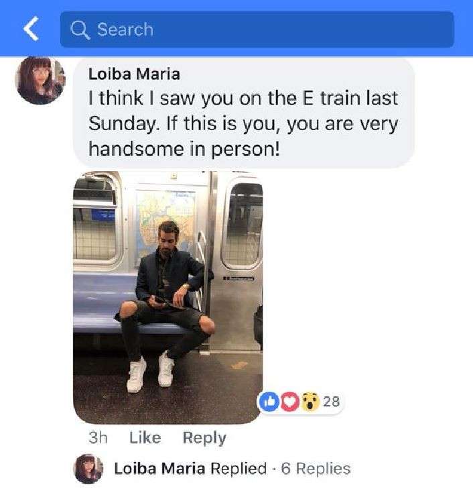The image size is (473, 501).
Task: Toggle Like on this comment
Action: [x=145, y=438]
